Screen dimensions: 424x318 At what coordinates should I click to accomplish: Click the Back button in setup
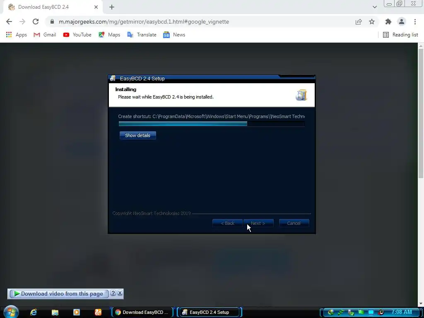(x=227, y=223)
